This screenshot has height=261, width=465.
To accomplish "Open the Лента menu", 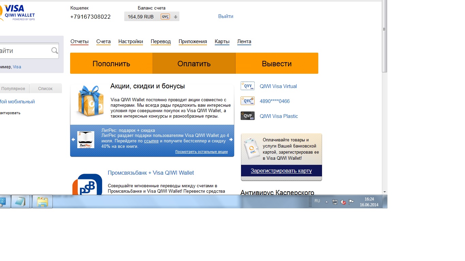I will coord(244,41).
